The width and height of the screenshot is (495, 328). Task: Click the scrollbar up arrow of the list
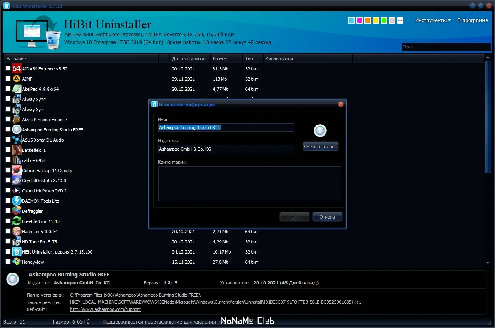pos(488,57)
